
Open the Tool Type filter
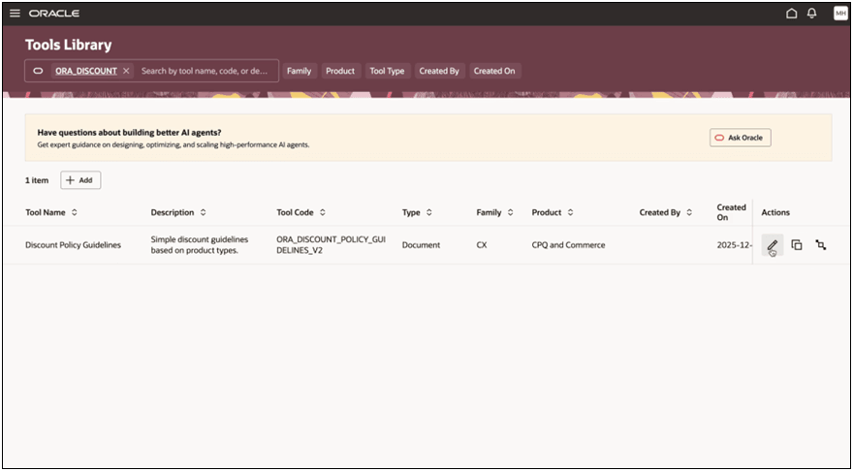coord(387,71)
